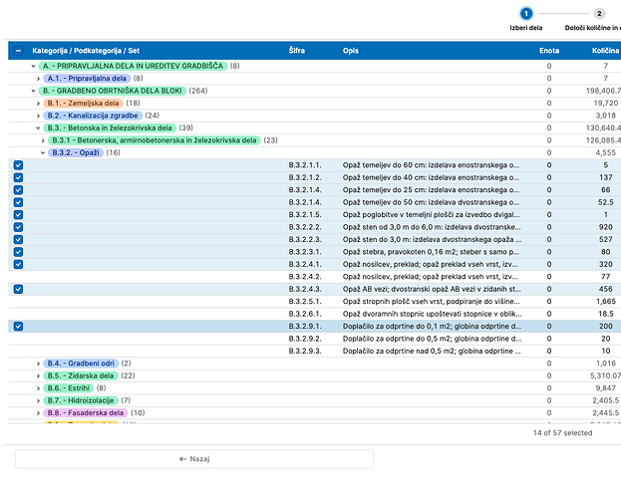Expand the B.4. Gradbeni odri chevron
The image size is (621, 498).
coord(39,364)
